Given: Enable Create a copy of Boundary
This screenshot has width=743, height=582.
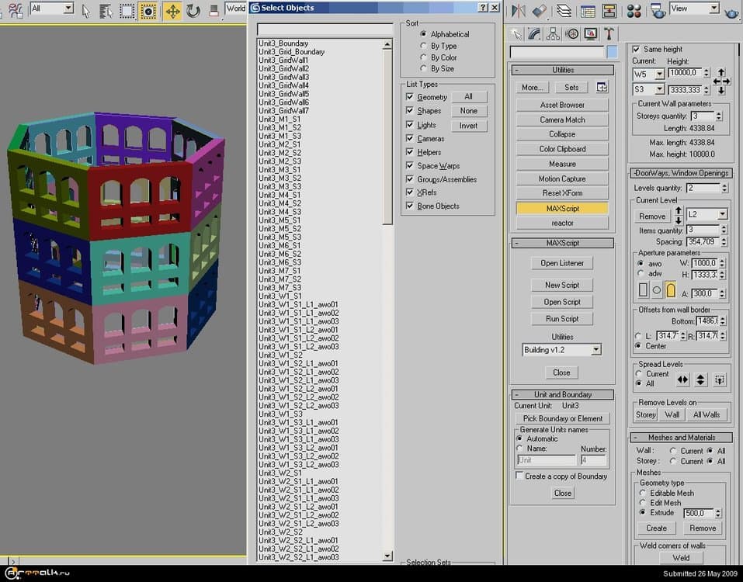Looking at the screenshot, I should tap(520, 476).
